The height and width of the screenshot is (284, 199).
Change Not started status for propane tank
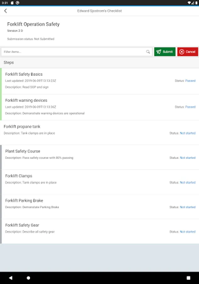[x=187, y=133]
